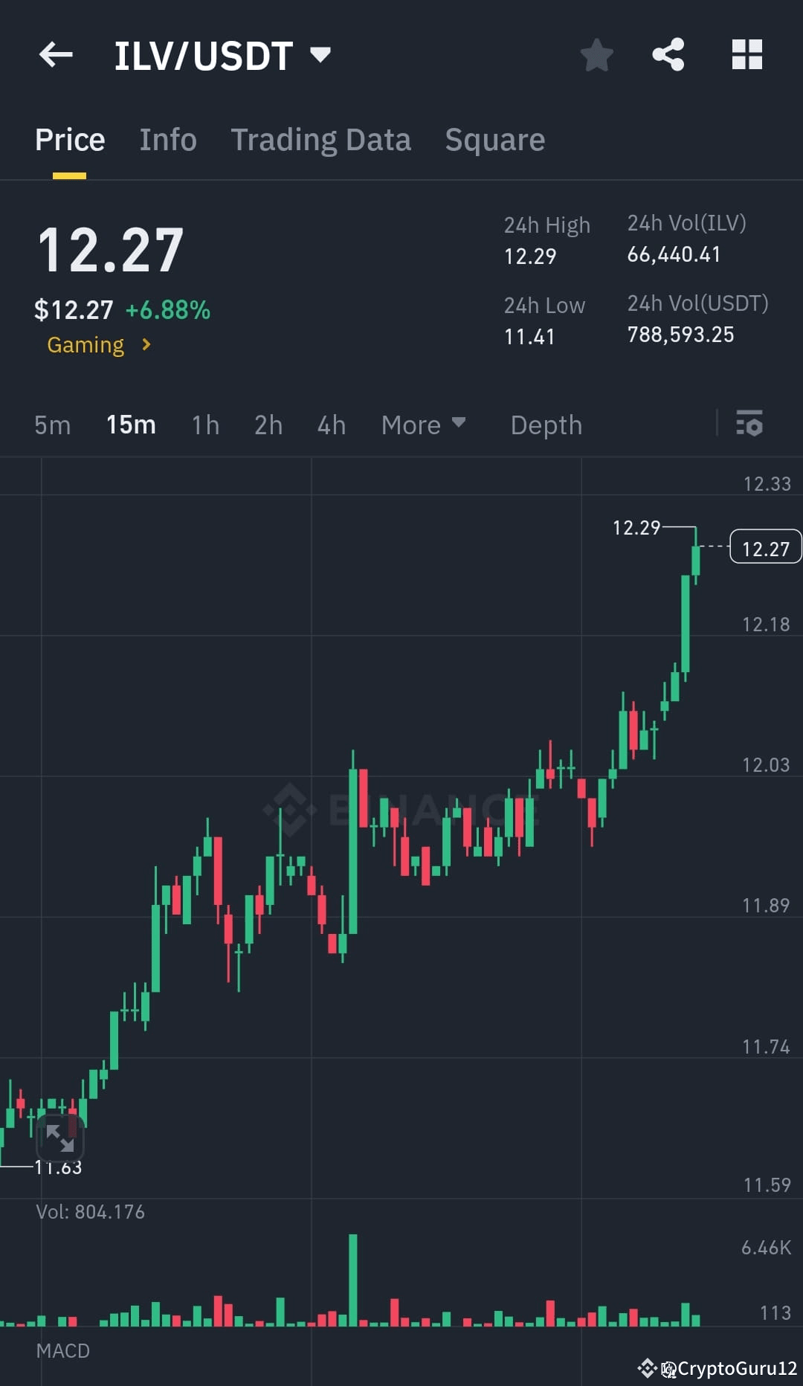Select the Price tab
This screenshot has width=803, height=1386.
coord(70,139)
